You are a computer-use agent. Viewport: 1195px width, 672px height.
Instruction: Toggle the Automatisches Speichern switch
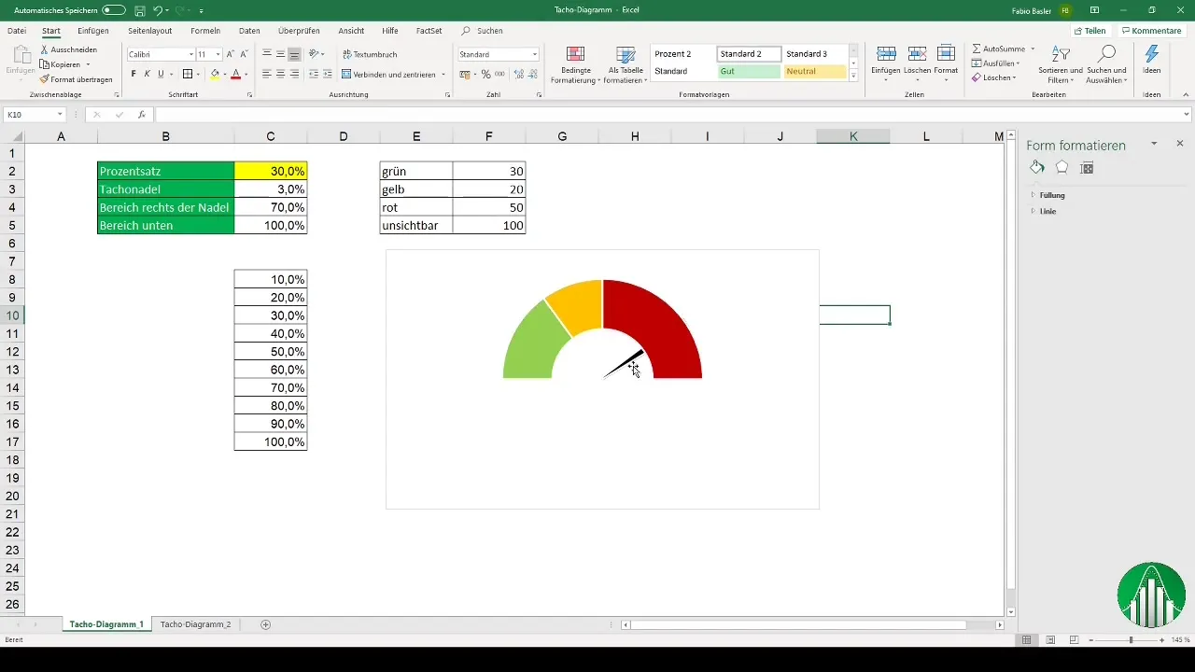coord(114,9)
